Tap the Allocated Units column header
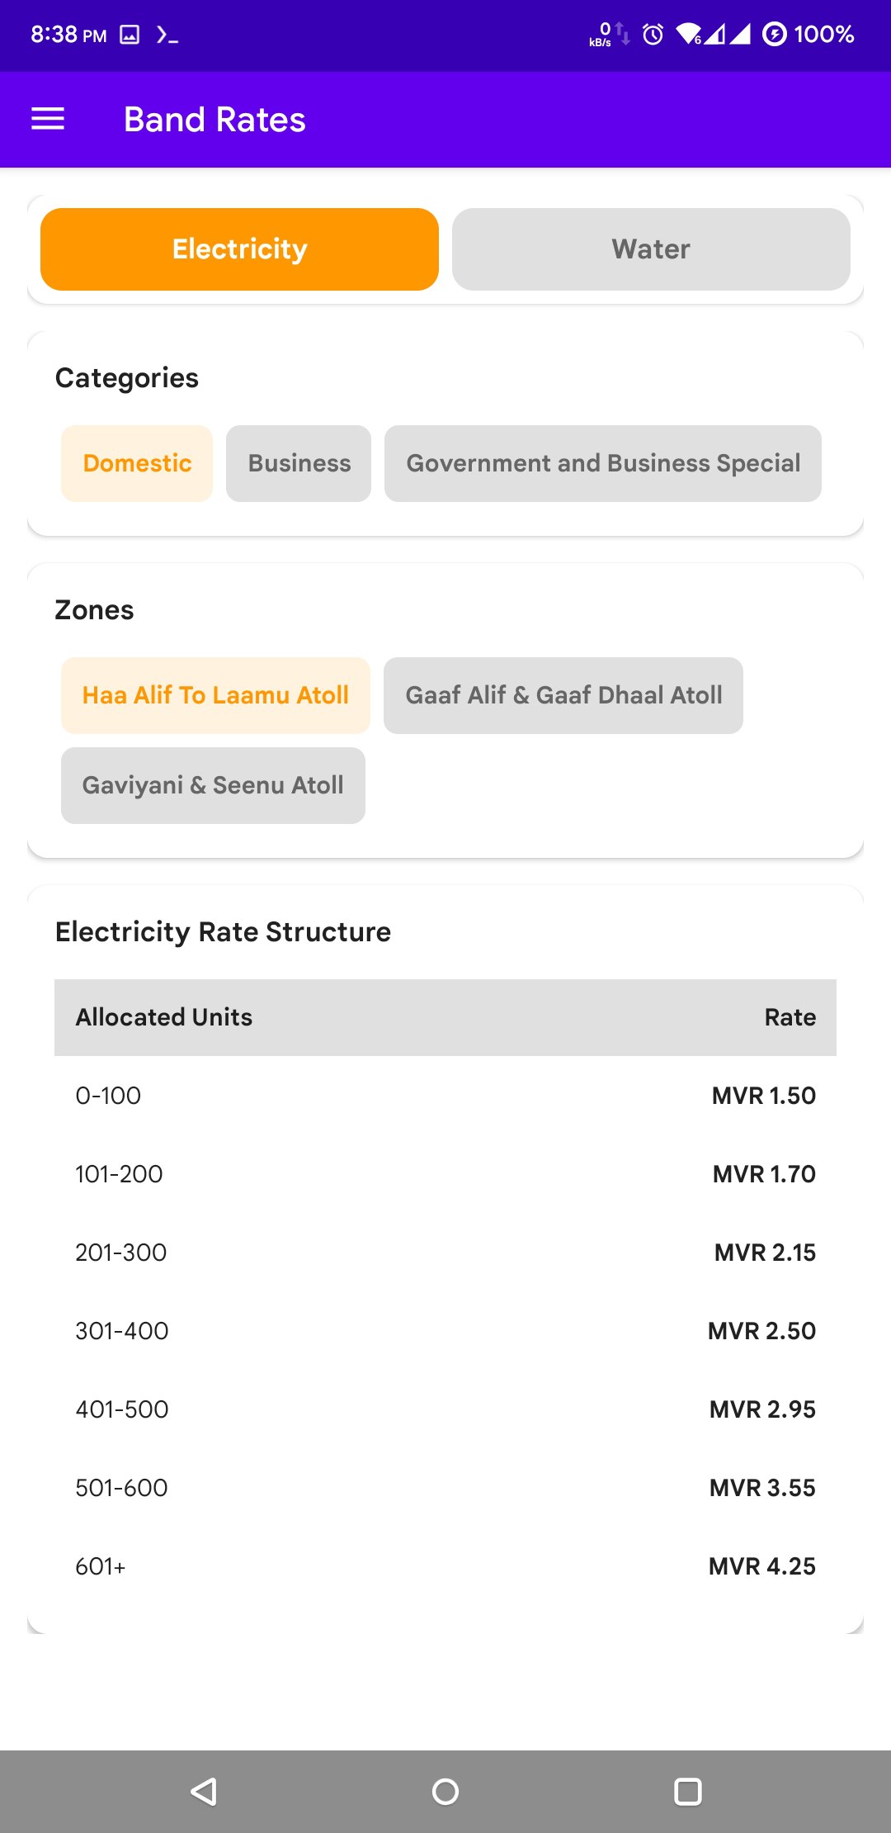Image resolution: width=891 pixels, height=1833 pixels. point(164,1017)
